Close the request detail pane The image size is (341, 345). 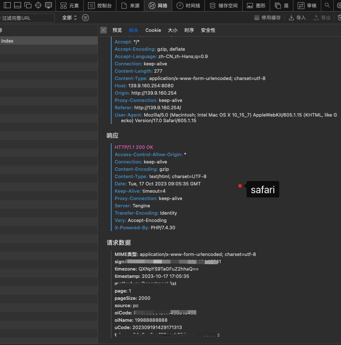click(x=104, y=30)
